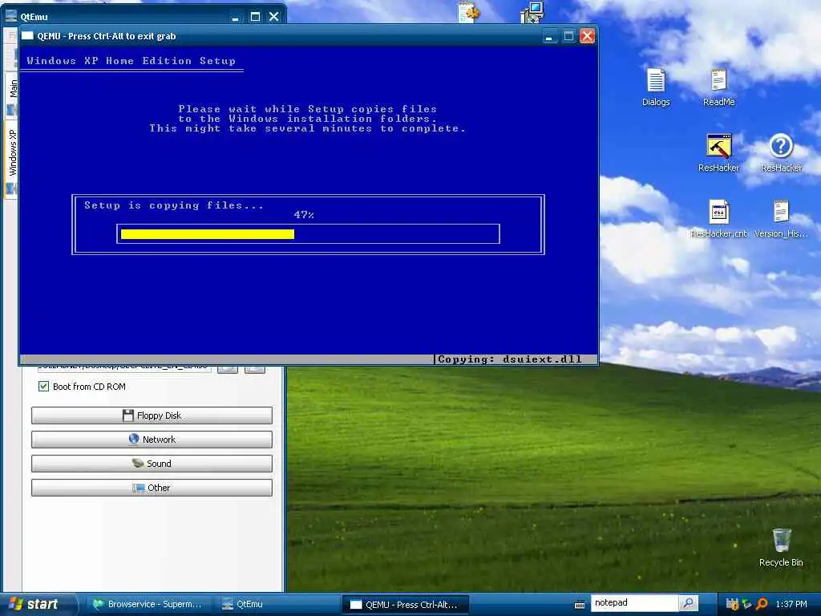Viewport: 821px width, 616px height.
Task: Open the Recycle Bin
Action: tap(781, 547)
